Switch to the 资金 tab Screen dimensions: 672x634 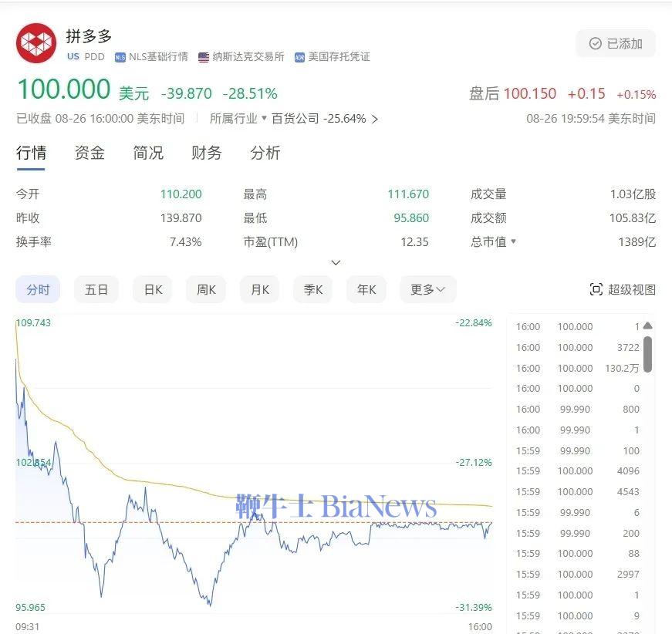89,153
